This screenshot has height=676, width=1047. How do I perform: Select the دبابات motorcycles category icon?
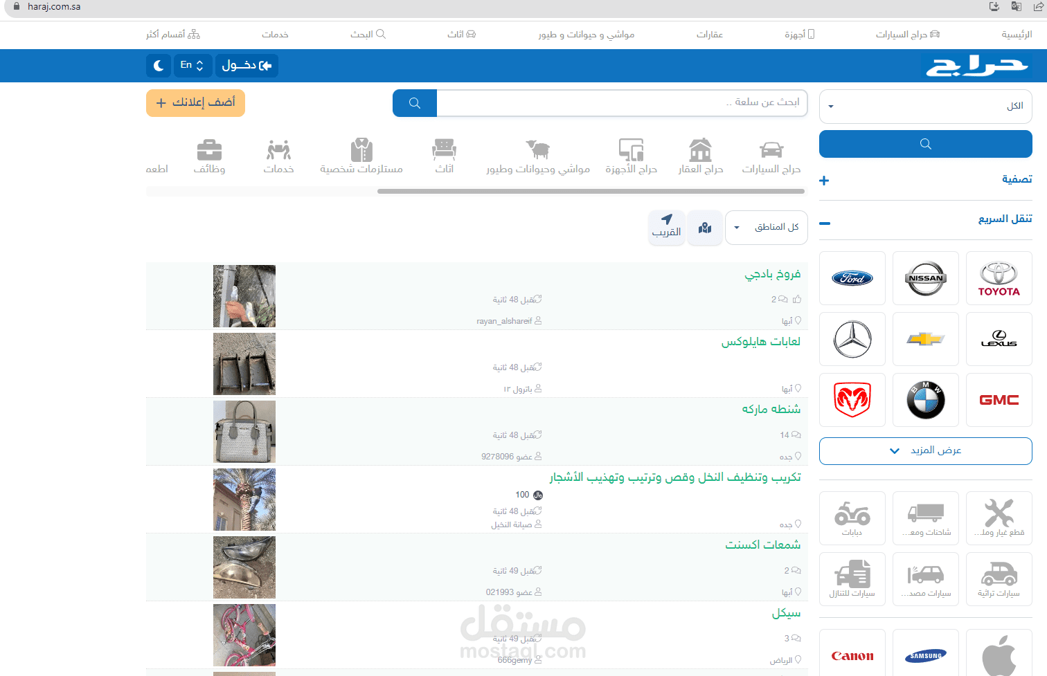click(x=852, y=518)
